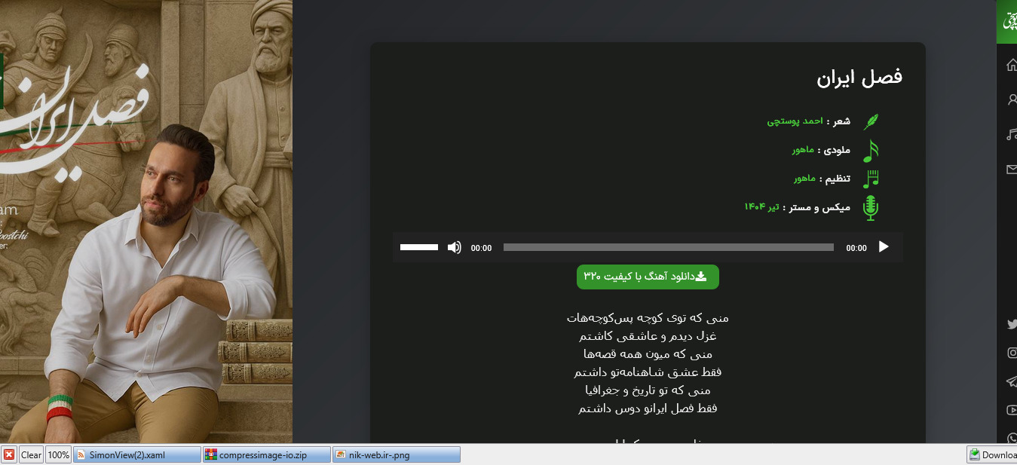Open the user profile sidebar icon
Screen dimensions: 1017x465
tap(1012, 99)
